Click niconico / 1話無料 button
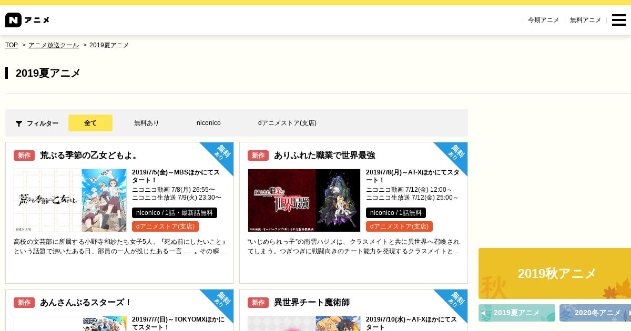Viewport: 631px width, 331px height. coord(396,213)
